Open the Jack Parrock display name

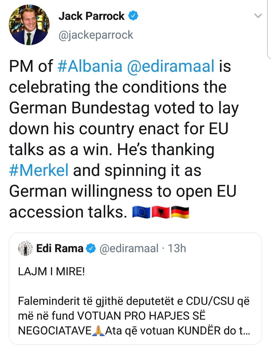[x=91, y=16]
